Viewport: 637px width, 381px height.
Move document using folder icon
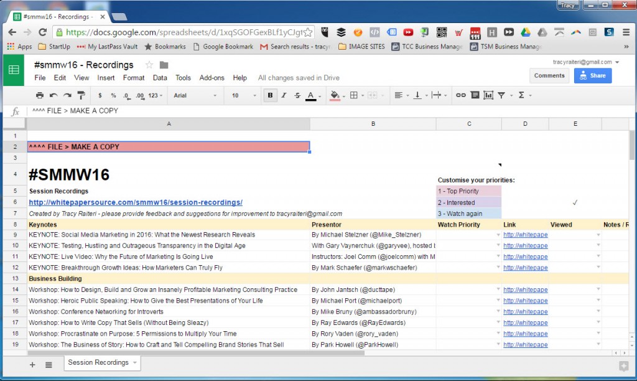click(164, 65)
